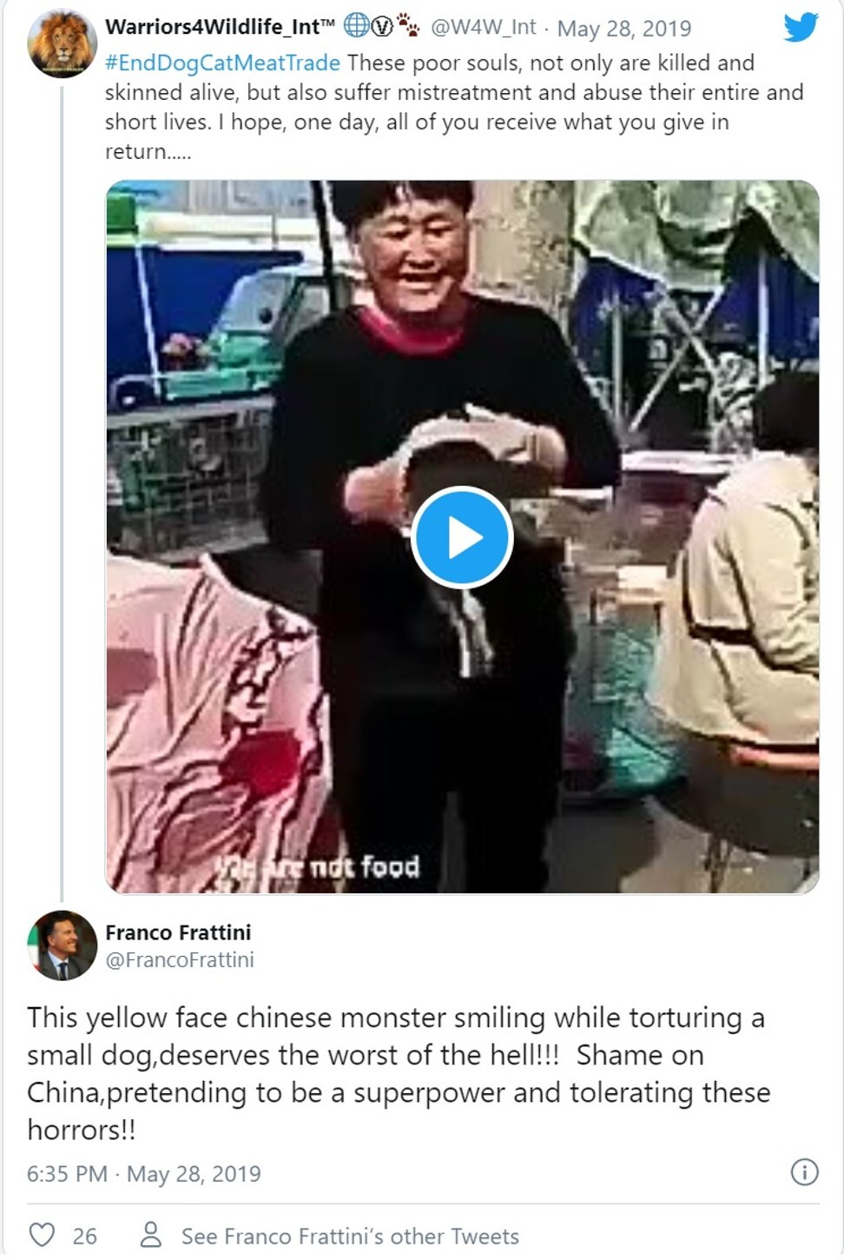Play the embedded tweet video
844x1260 pixels.
(x=462, y=538)
